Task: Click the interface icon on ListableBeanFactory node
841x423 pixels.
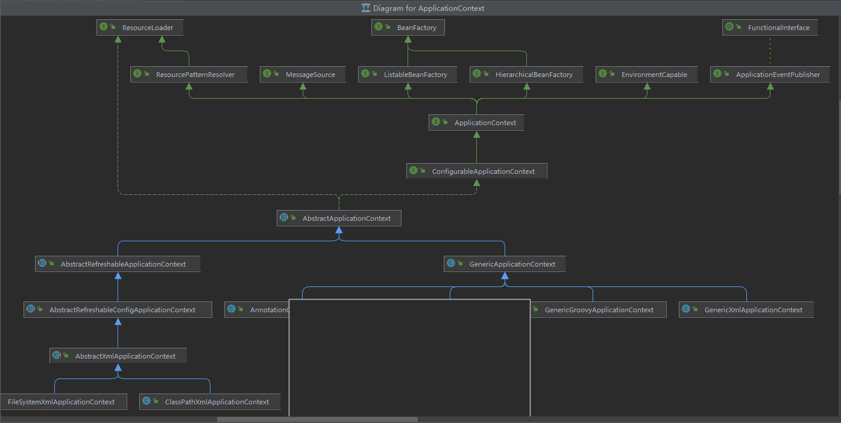Action: pos(365,74)
